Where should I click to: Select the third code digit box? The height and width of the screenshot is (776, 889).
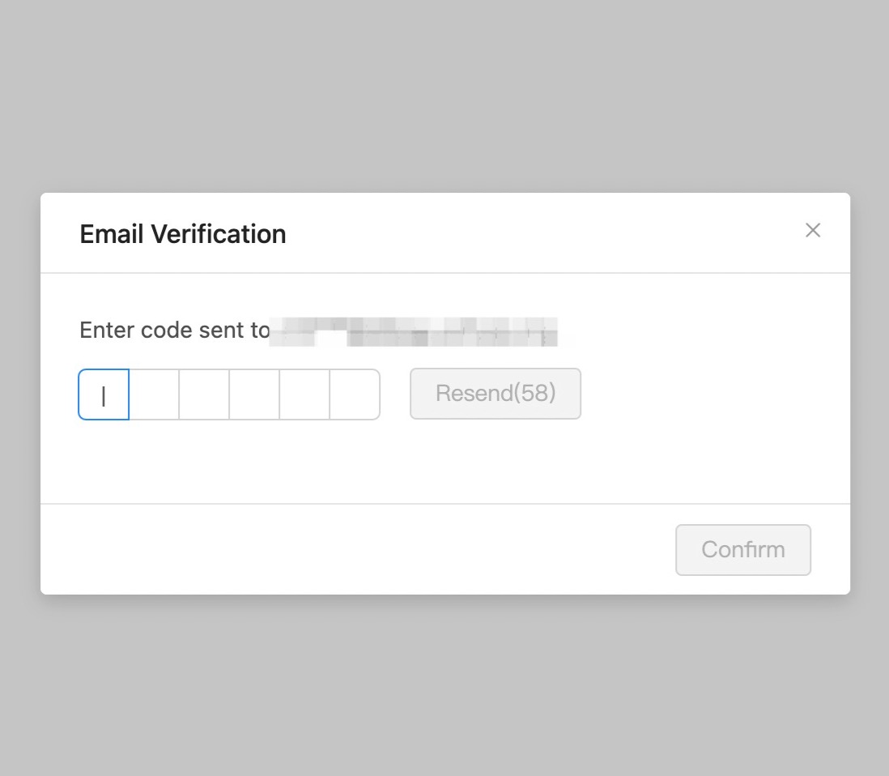click(x=205, y=394)
